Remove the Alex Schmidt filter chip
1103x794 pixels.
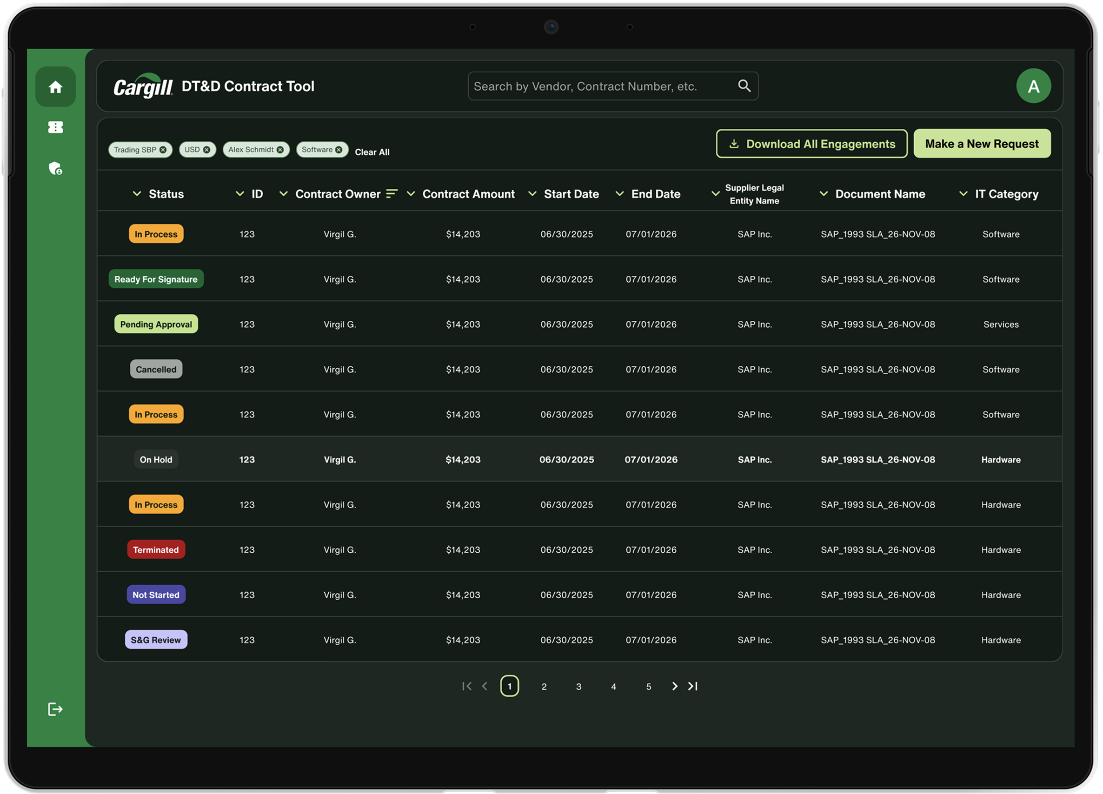pyautogui.click(x=280, y=150)
